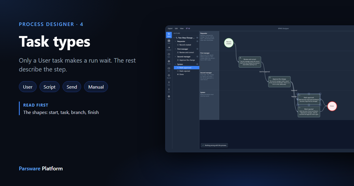Viewport: 354px width, 186px height.
Task: Click the Done finish node
Action: (332, 106)
